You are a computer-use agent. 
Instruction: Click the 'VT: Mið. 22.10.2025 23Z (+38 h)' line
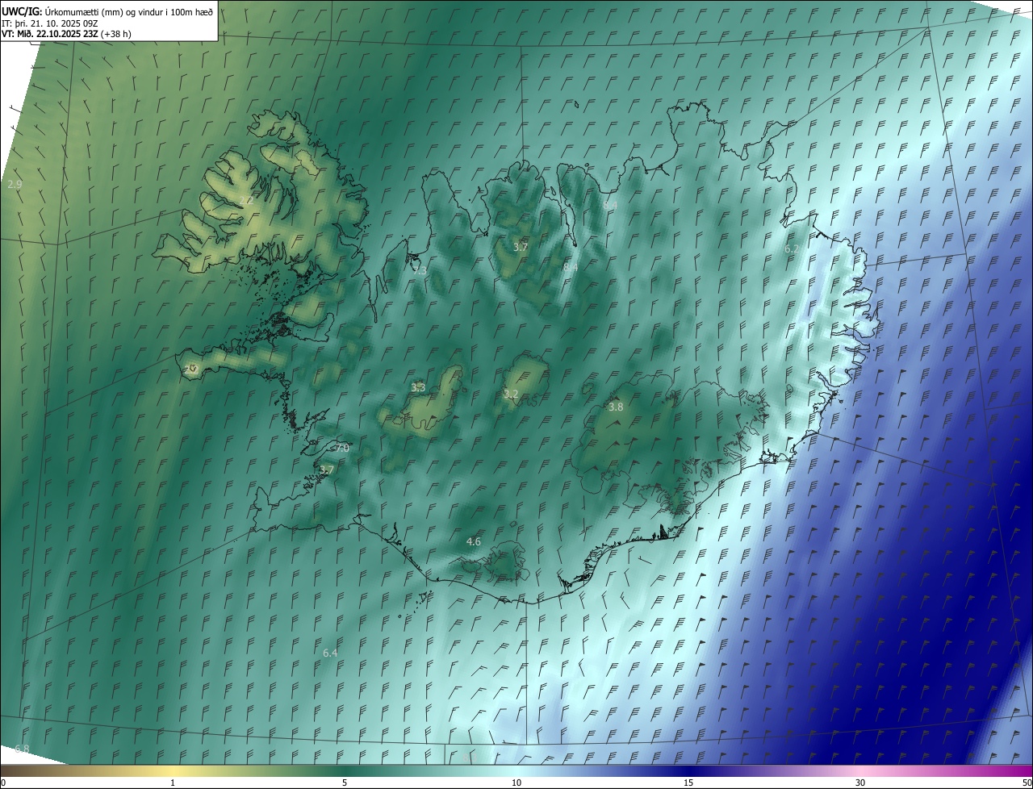[x=66, y=34]
